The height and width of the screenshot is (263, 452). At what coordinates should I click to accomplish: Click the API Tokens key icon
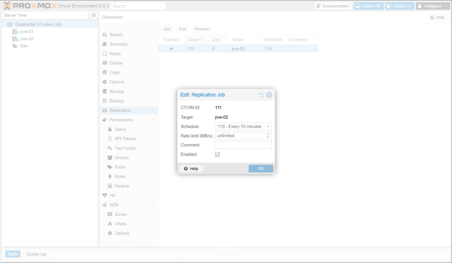[x=109, y=139]
